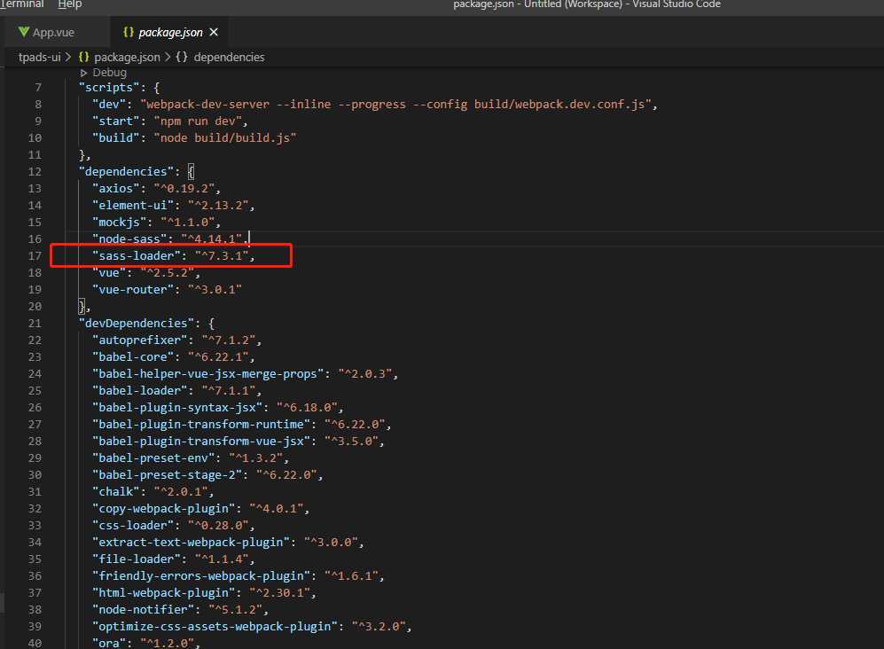Click line number 7 in the gutter
This screenshot has height=649, width=884.
click(x=38, y=88)
